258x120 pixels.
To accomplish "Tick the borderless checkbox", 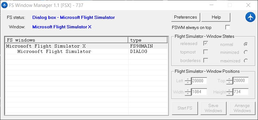I will (206, 60).
